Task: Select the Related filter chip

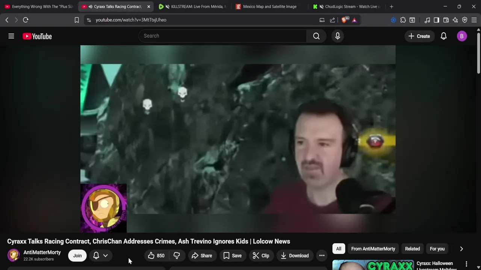Action: click(x=412, y=249)
